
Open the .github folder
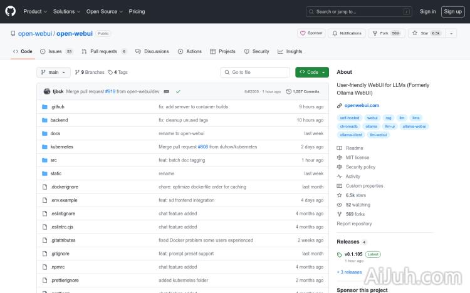click(57, 107)
